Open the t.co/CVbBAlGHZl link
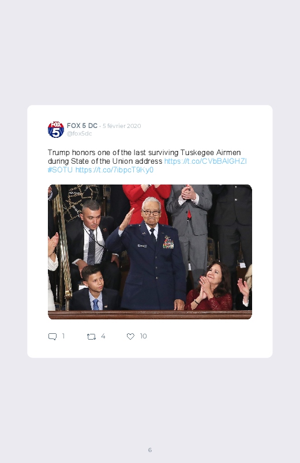 [205, 161]
